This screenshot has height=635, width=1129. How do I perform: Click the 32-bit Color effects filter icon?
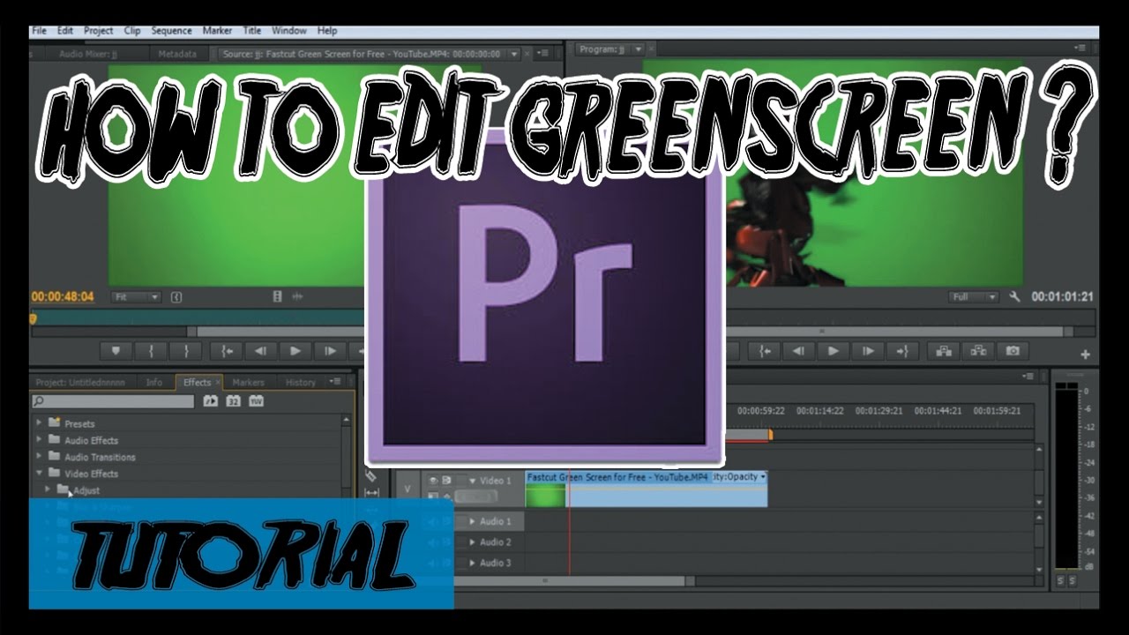234,401
